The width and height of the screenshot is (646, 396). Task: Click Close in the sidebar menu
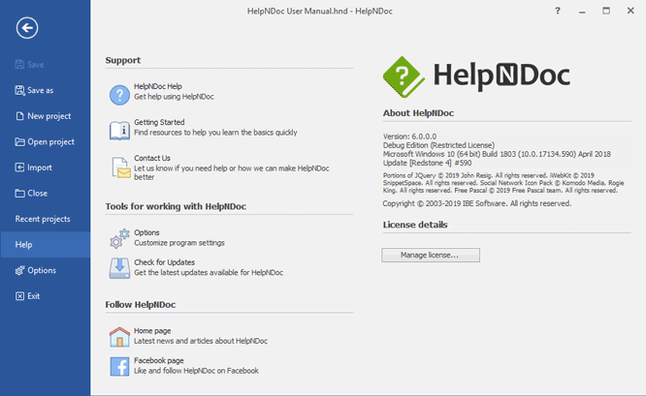37,194
